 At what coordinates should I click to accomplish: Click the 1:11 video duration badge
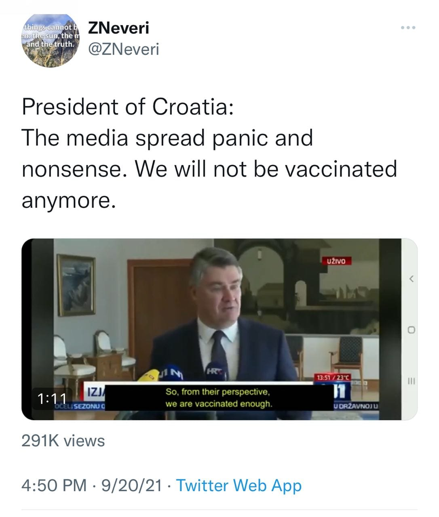[52, 398]
